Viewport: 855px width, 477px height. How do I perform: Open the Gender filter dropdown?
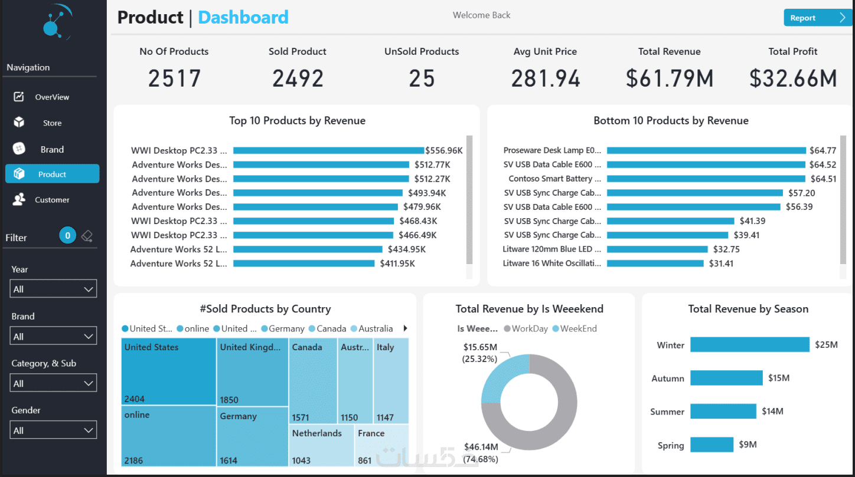53,430
